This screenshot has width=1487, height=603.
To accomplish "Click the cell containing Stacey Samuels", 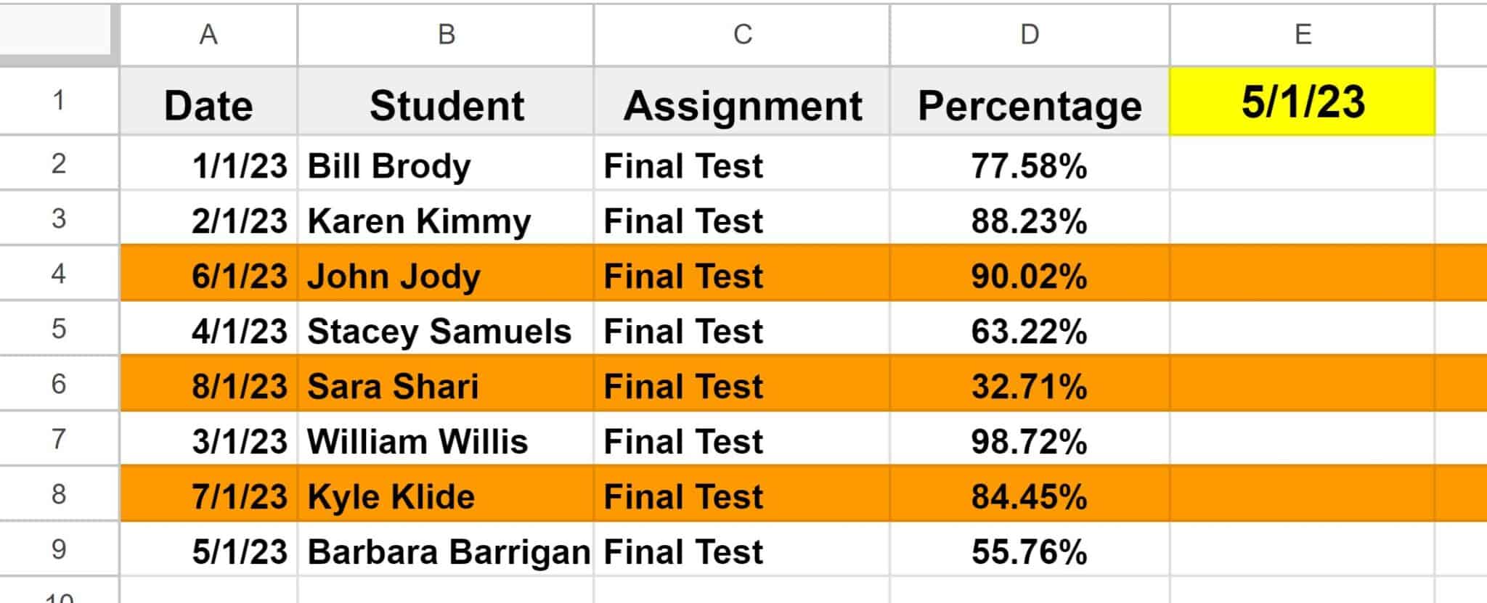I will point(447,331).
